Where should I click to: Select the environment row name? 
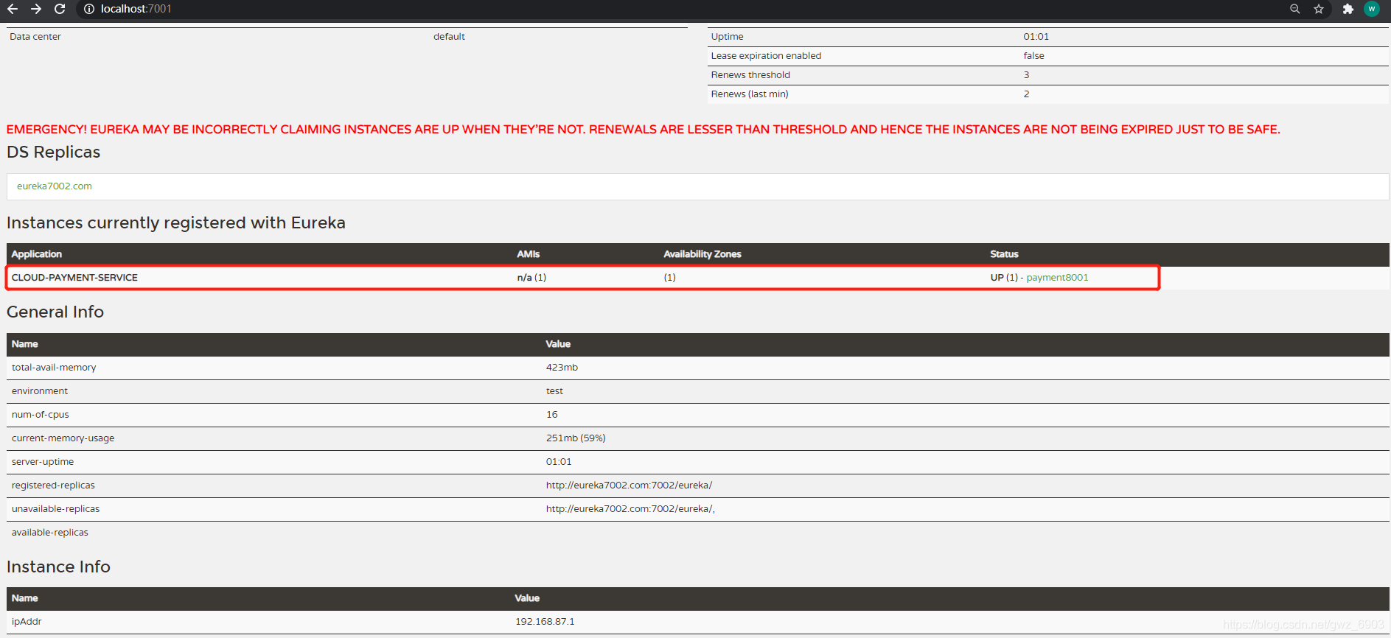coord(40,391)
